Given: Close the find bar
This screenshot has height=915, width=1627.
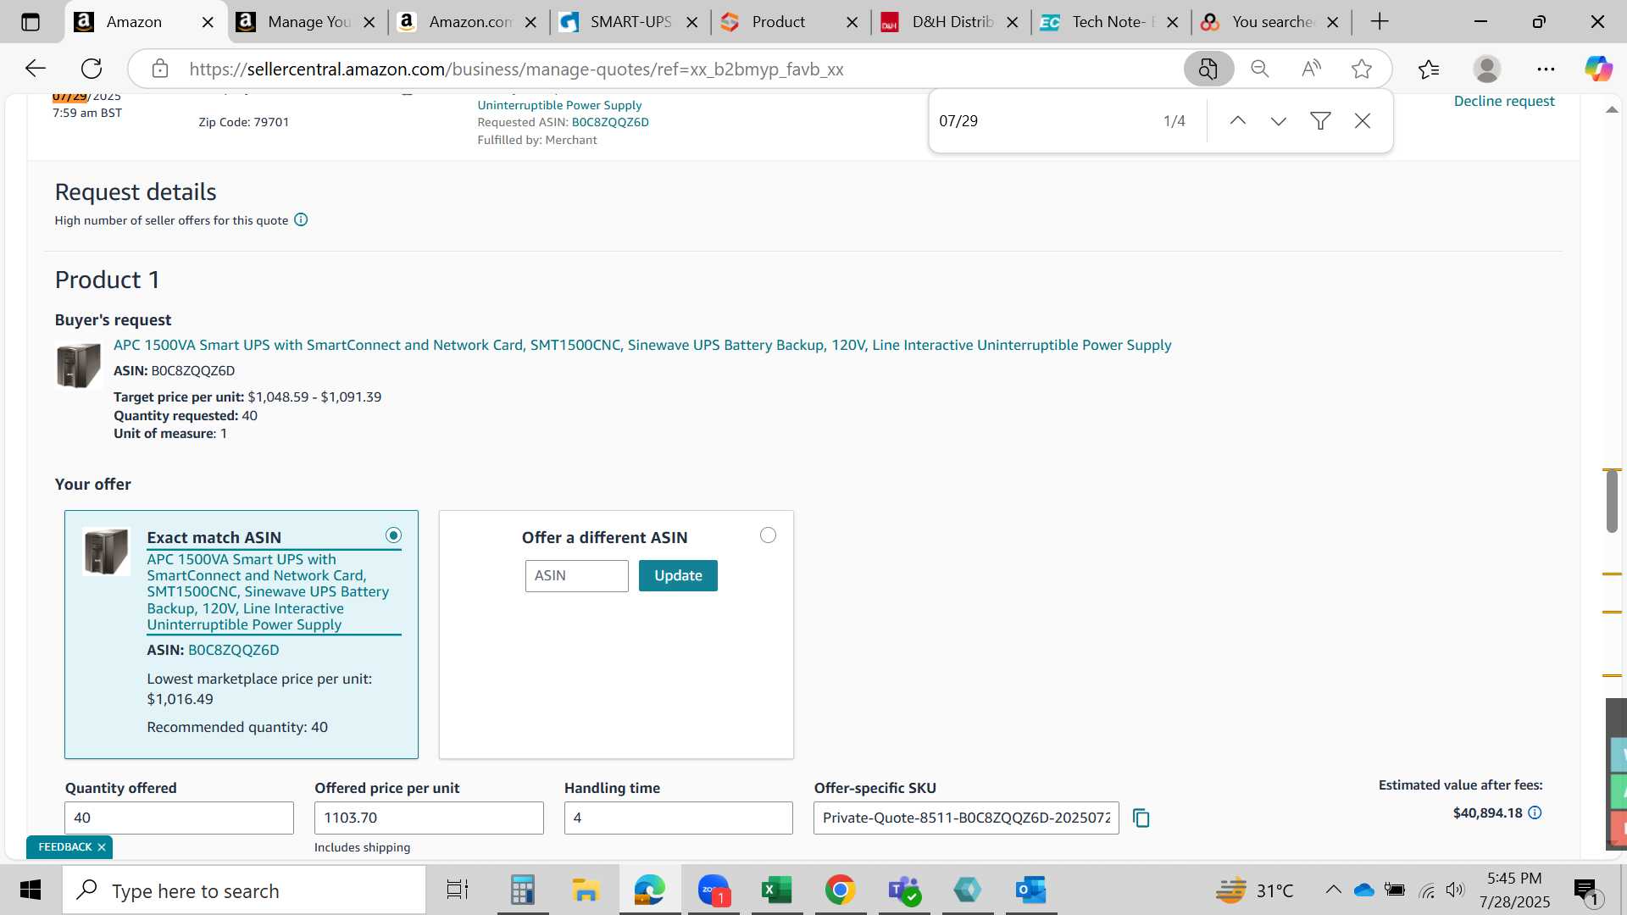Looking at the screenshot, I should 1363,121.
